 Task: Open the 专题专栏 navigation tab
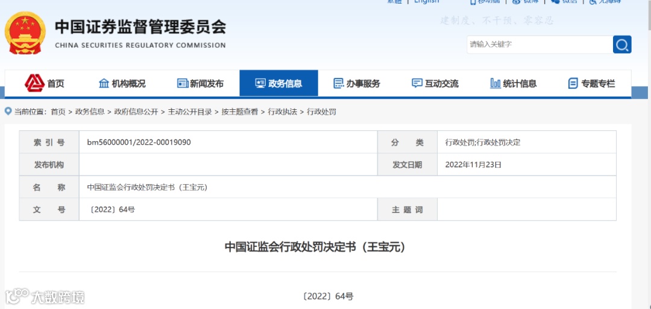[x=592, y=83]
